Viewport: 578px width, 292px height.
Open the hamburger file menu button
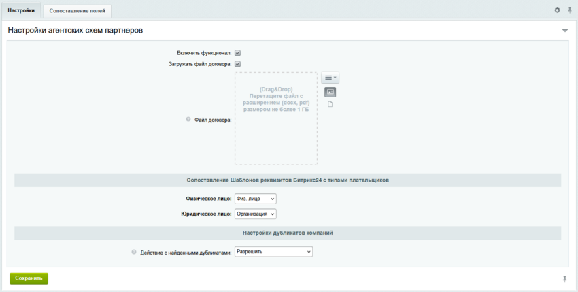pos(330,78)
